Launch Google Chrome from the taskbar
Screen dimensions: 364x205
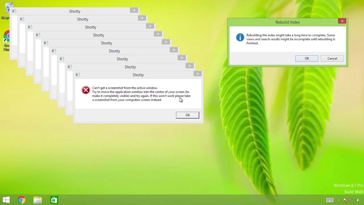pos(21,200)
